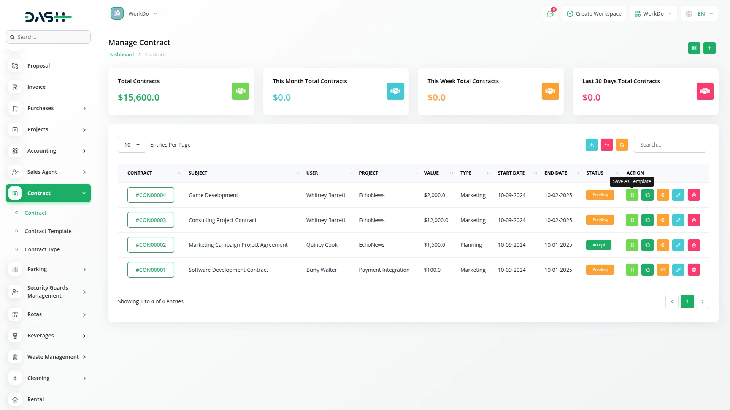The width and height of the screenshot is (730, 410).
Task: Open the entries per page dropdown
Action: [x=132, y=145]
